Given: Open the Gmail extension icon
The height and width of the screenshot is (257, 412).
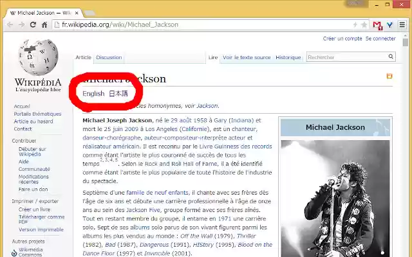Looking at the screenshot, I should pyautogui.click(x=378, y=25).
